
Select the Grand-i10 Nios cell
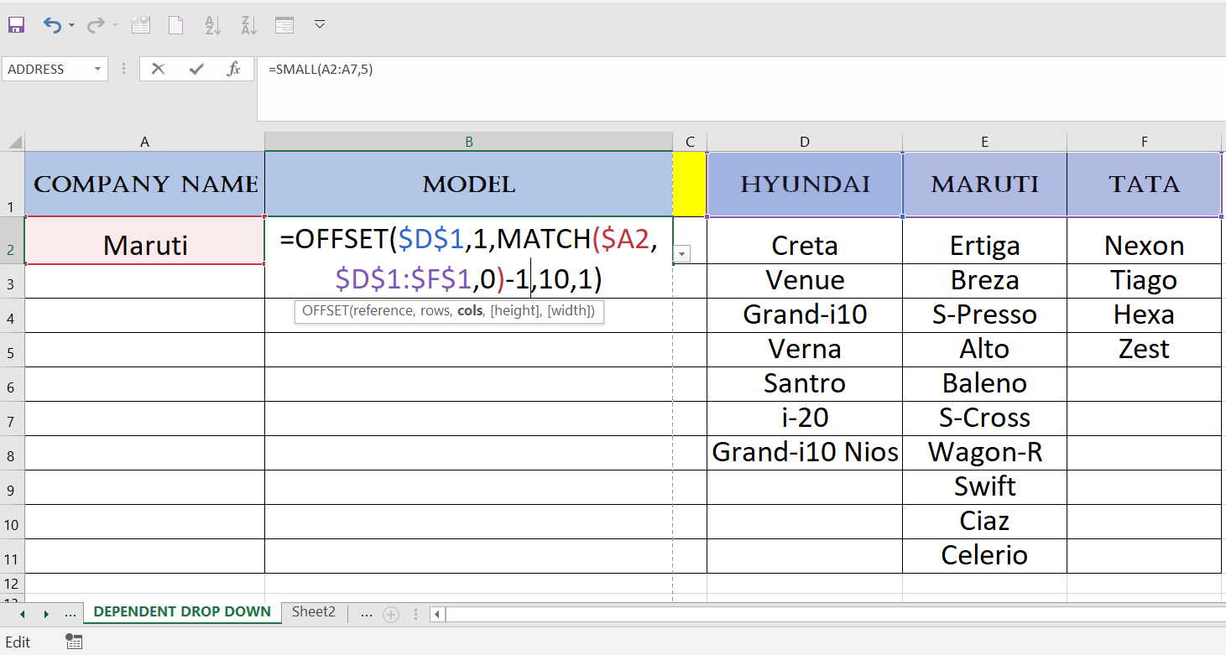click(805, 452)
